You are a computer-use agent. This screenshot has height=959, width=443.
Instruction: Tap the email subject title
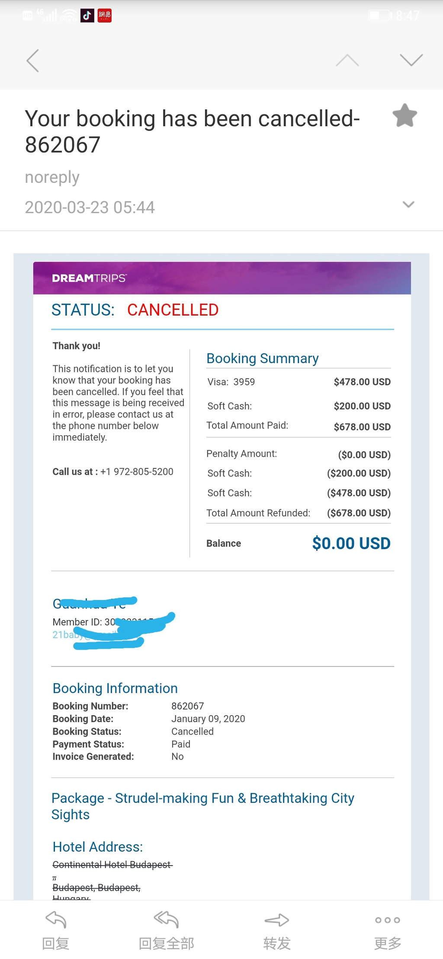192,131
